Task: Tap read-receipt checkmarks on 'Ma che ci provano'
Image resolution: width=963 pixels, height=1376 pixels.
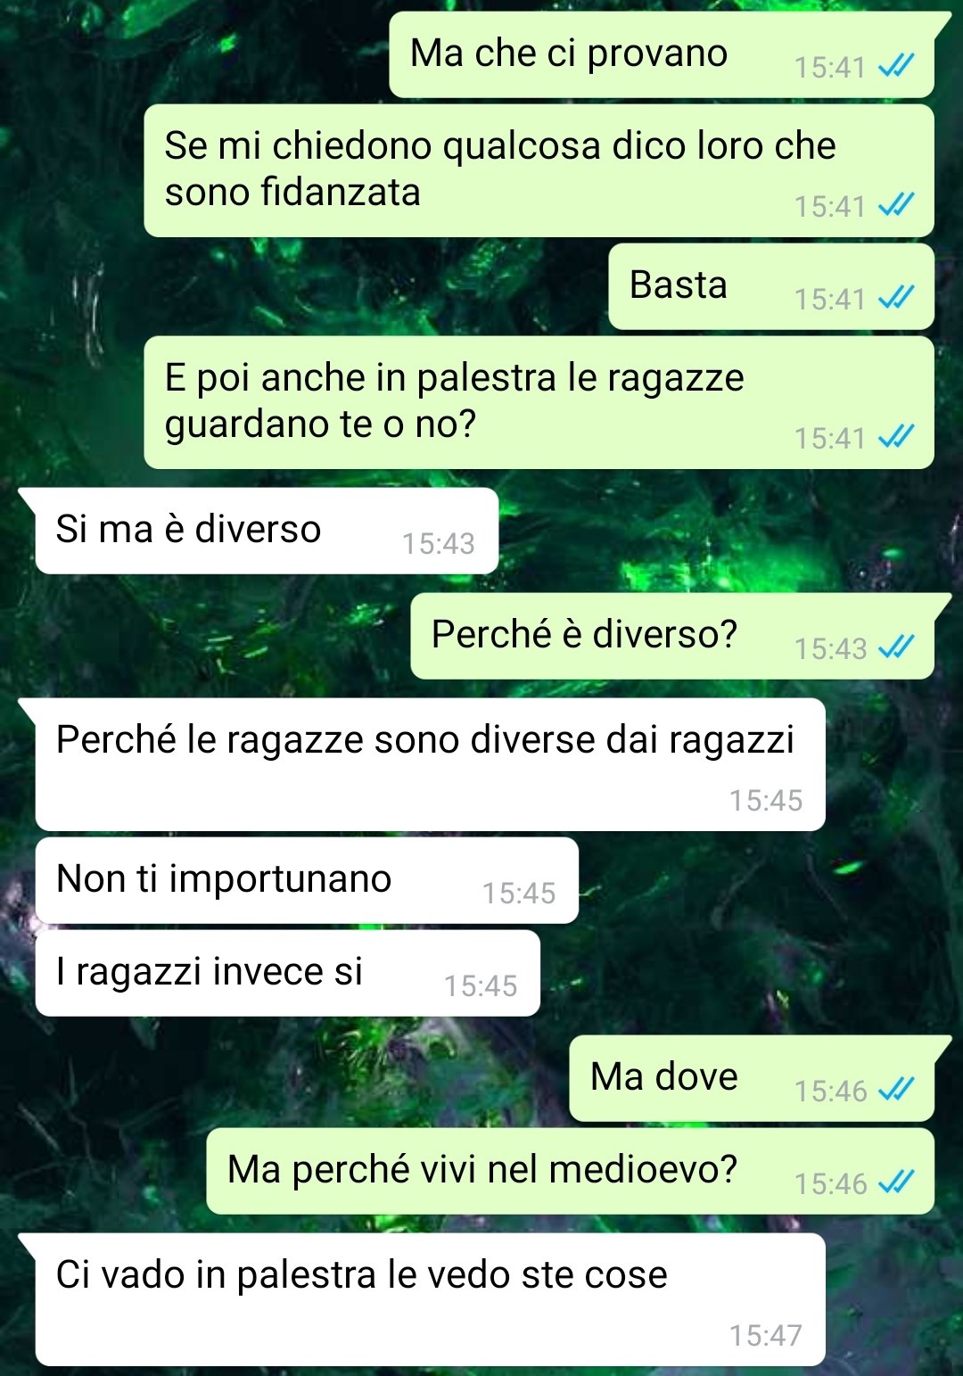Action: point(896,66)
